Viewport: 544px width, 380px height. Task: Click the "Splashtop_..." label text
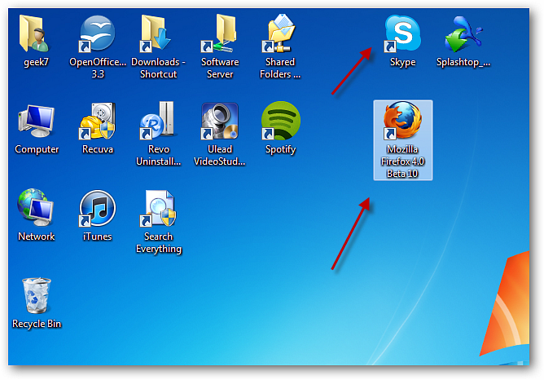pos(463,62)
